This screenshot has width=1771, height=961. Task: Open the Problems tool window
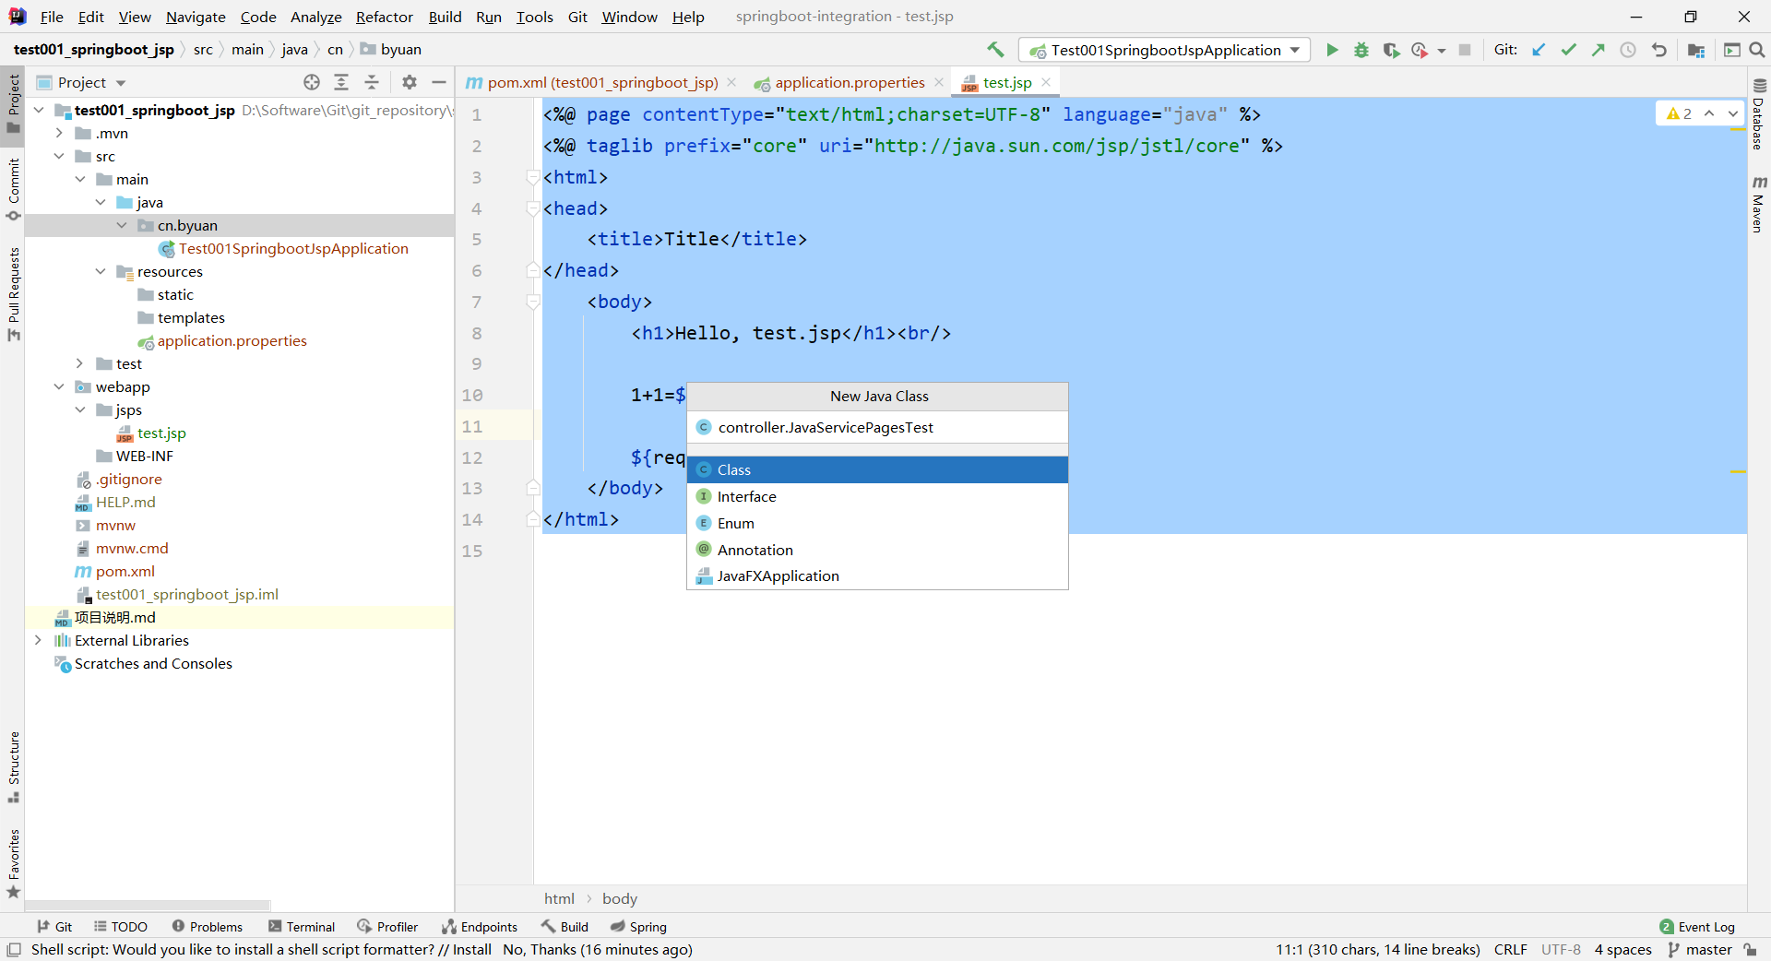coord(207,927)
